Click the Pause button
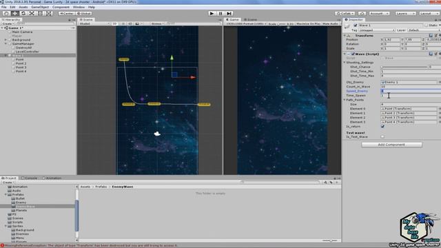This screenshot has height=248, width=441. pyautogui.click(x=220, y=13)
